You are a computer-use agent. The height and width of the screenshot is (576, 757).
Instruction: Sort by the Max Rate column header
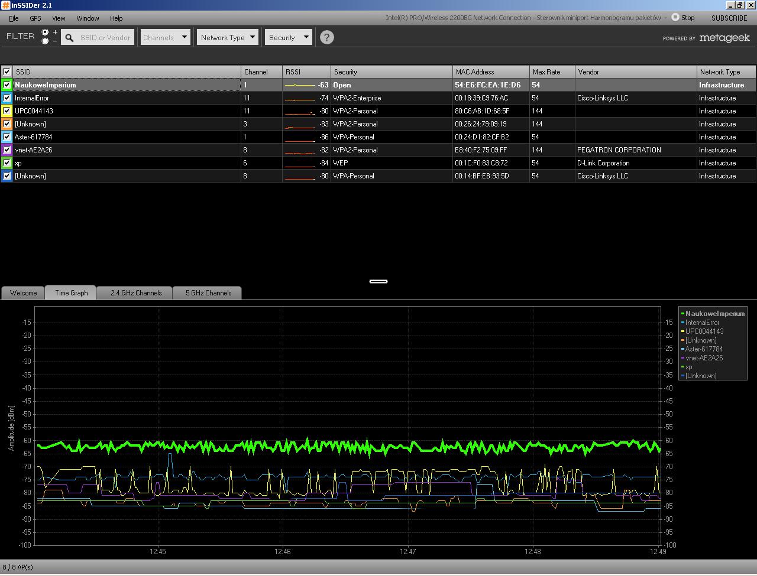click(x=552, y=71)
